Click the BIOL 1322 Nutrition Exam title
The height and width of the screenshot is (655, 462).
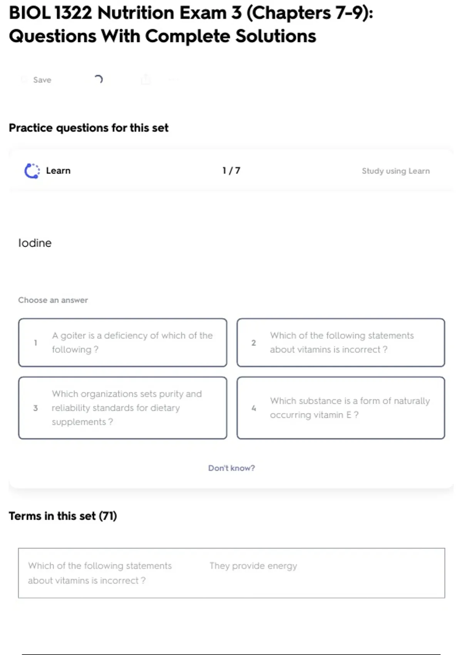click(x=191, y=24)
